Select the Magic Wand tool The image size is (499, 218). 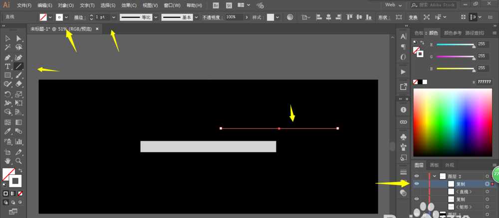point(7,48)
